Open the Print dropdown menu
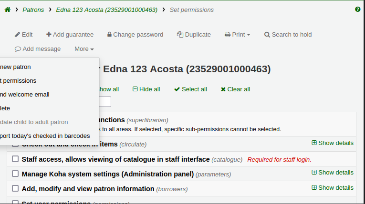Viewport: 365px width, 204px height. click(x=238, y=35)
